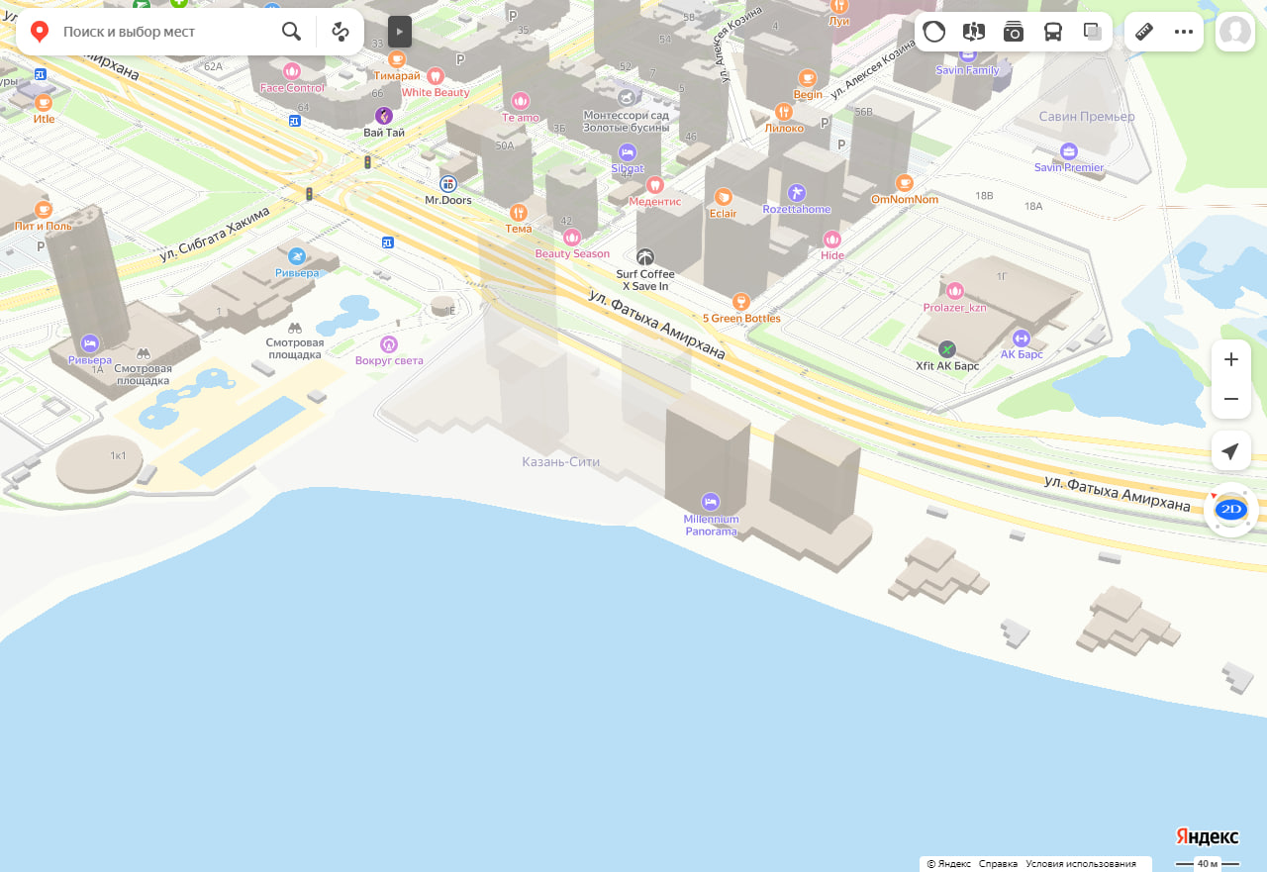The width and height of the screenshot is (1267, 872).
Task: Click the Савин Премьер building label
Action: click(x=1087, y=117)
